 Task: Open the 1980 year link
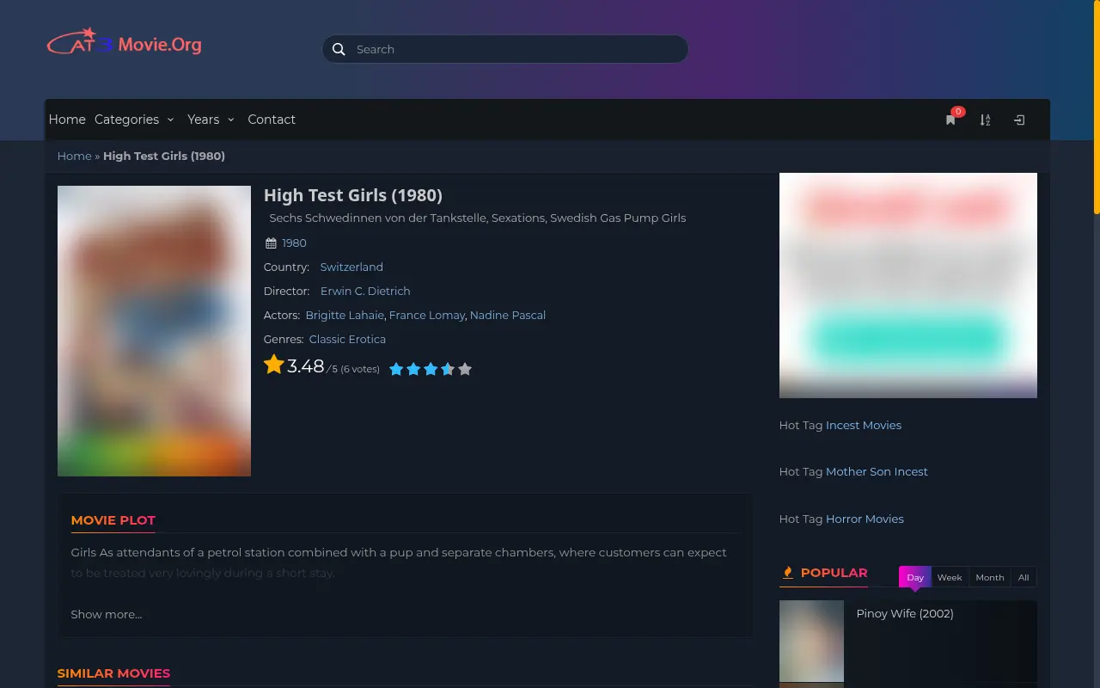coord(294,243)
